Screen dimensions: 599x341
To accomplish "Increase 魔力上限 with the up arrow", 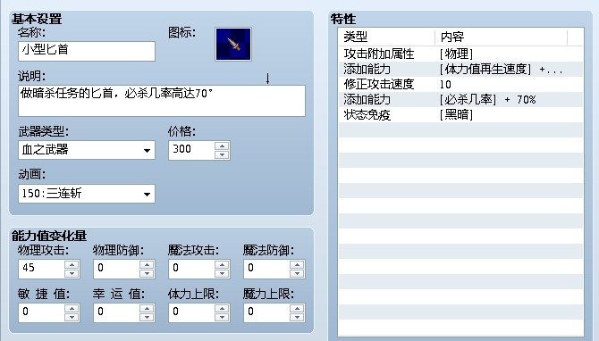I will click(297, 308).
